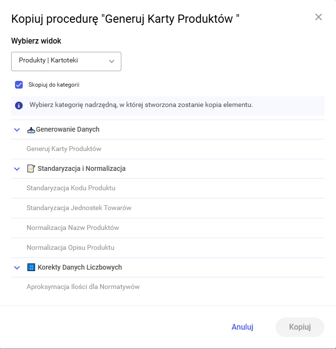Click the numbers icon for Korekty Danych Liczbowych
The width and height of the screenshot is (336, 349).
click(31, 267)
